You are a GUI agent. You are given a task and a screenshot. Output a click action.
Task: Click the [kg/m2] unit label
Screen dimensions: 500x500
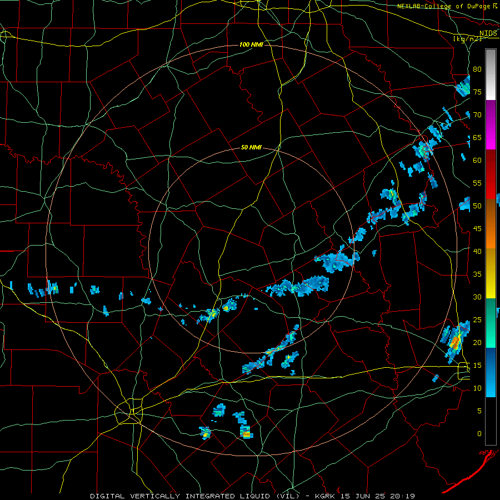[467, 39]
